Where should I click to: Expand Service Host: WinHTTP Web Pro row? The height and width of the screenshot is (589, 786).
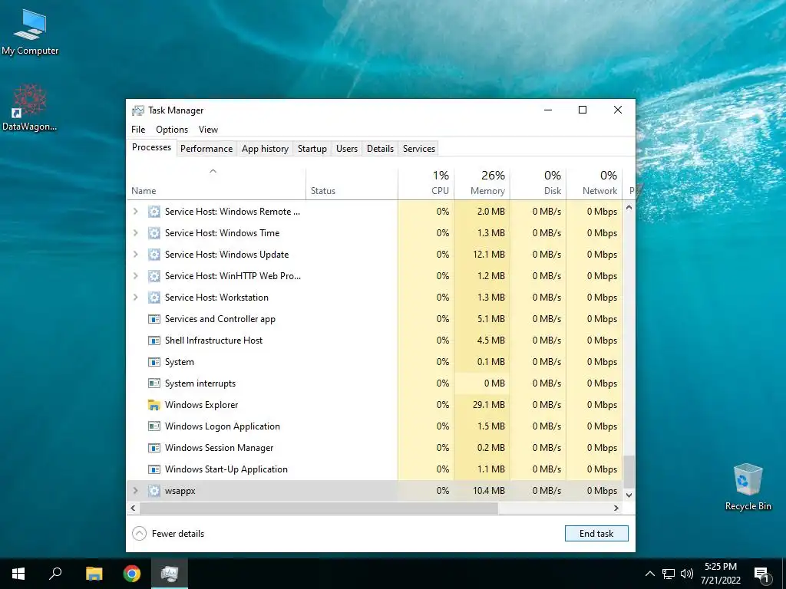(x=135, y=276)
